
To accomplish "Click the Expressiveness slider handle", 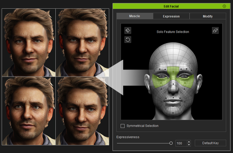I will pos(171,143).
